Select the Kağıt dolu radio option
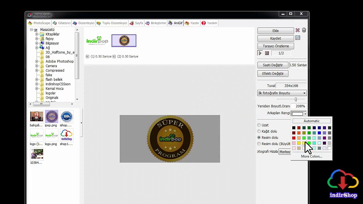The image size is (363, 204). (x=259, y=131)
